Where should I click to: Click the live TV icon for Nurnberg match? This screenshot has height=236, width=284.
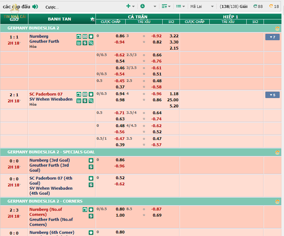point(79,36)
